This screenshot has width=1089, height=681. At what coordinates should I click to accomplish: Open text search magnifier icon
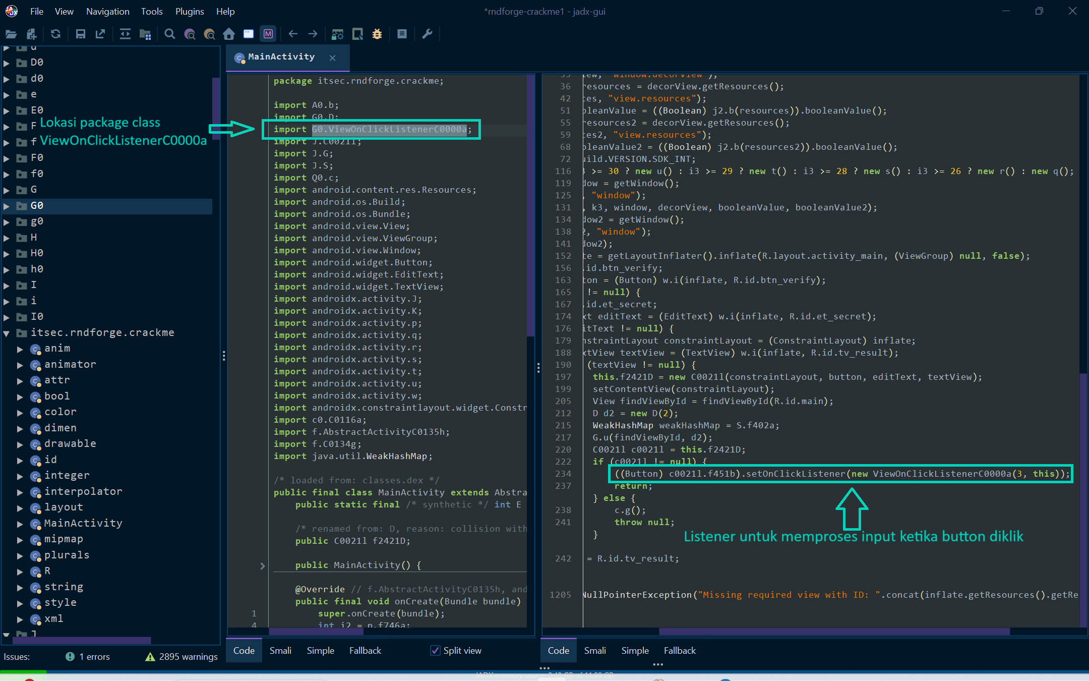[x=170, y=34]
